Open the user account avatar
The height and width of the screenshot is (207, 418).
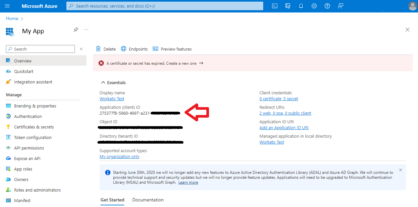click(x=412, y=6)
